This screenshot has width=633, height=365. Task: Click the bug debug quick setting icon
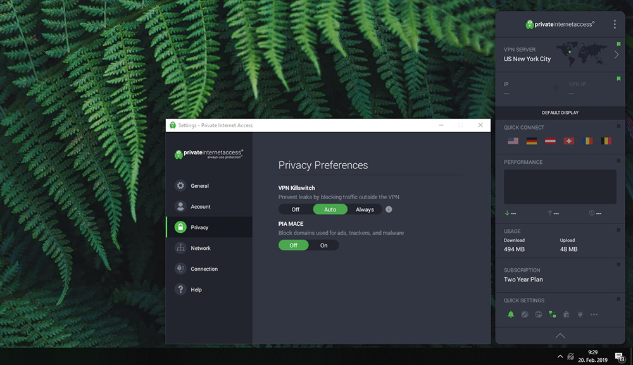(x=567, y=314)
